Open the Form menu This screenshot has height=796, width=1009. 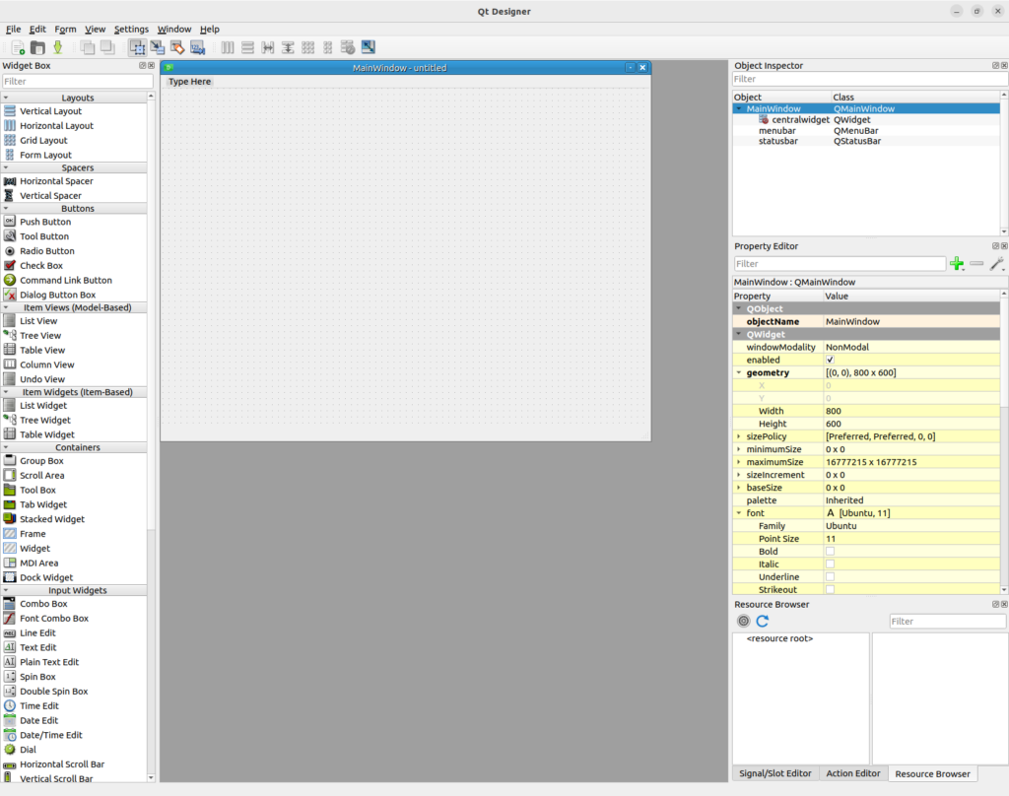[65, 29]
